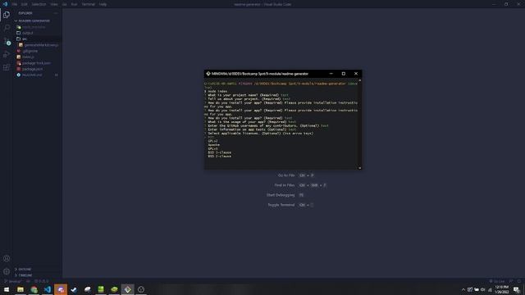Click the volume icon in system tray
Image resolution: width=525 pixels, height=295 pixels.
pyautogui.click(x=483, y=289)
